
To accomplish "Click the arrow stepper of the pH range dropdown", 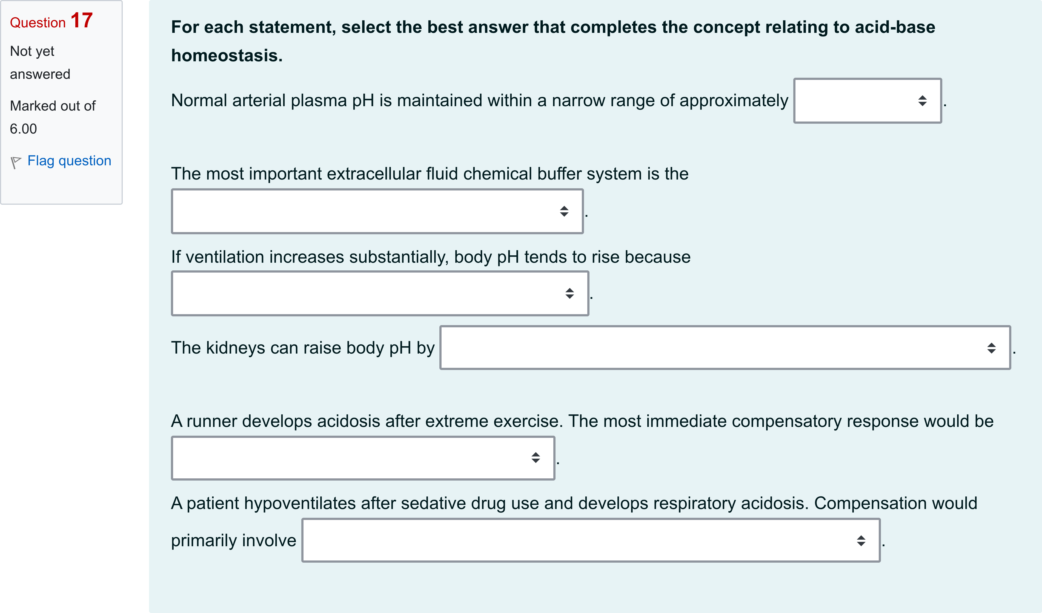I will (923, 101).
